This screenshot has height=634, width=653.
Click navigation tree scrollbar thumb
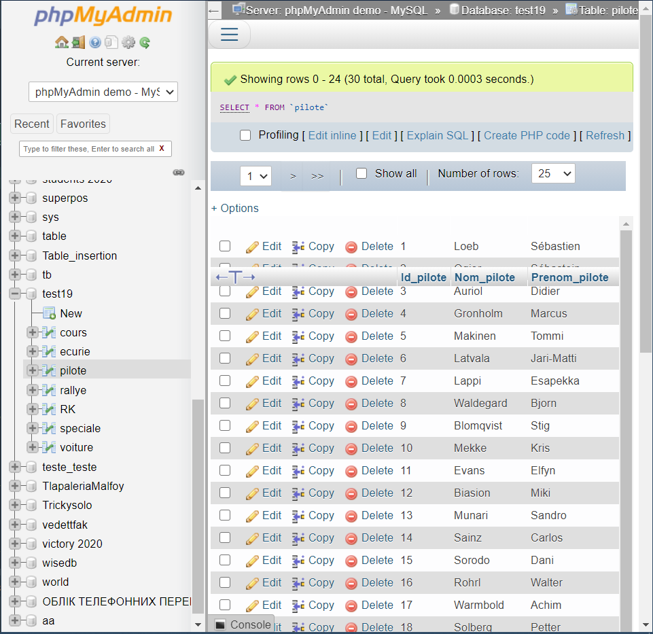tap(198, 506)
